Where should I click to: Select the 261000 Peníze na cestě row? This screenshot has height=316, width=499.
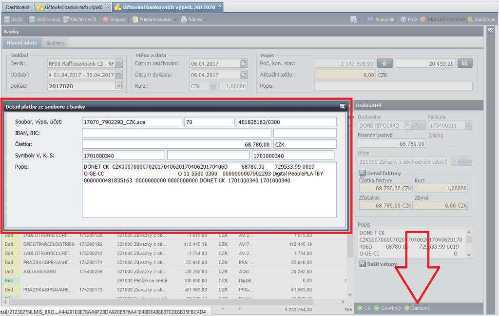tap(173, 280)
